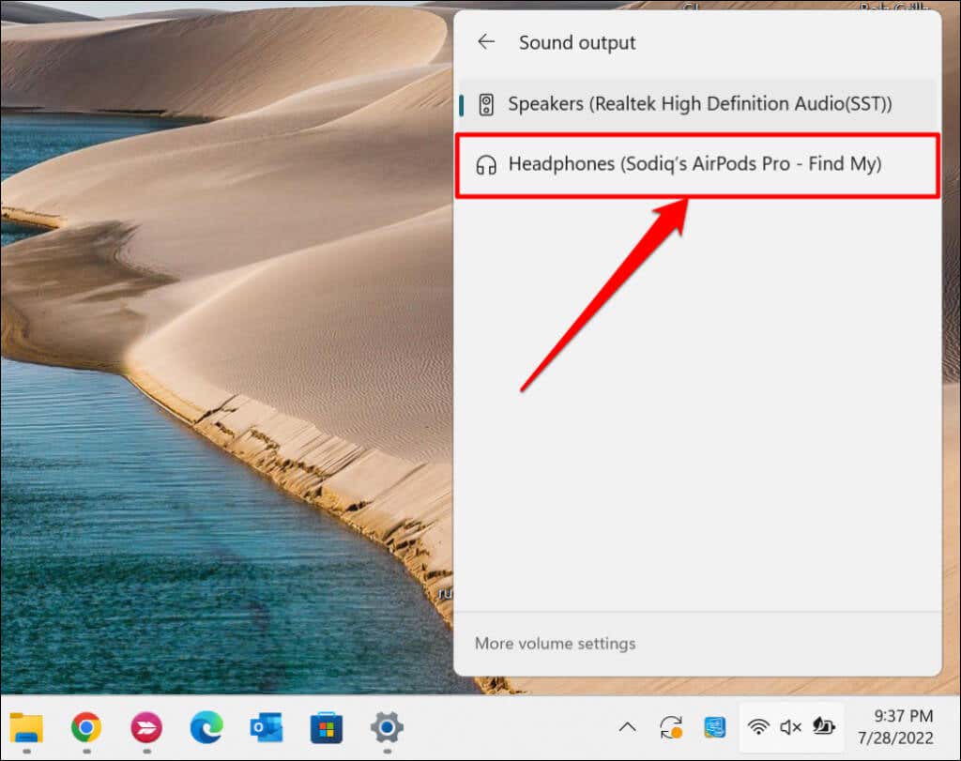961x761 pixels.
Task: Open More volume settings link
Action: click(x=555, y=644)
